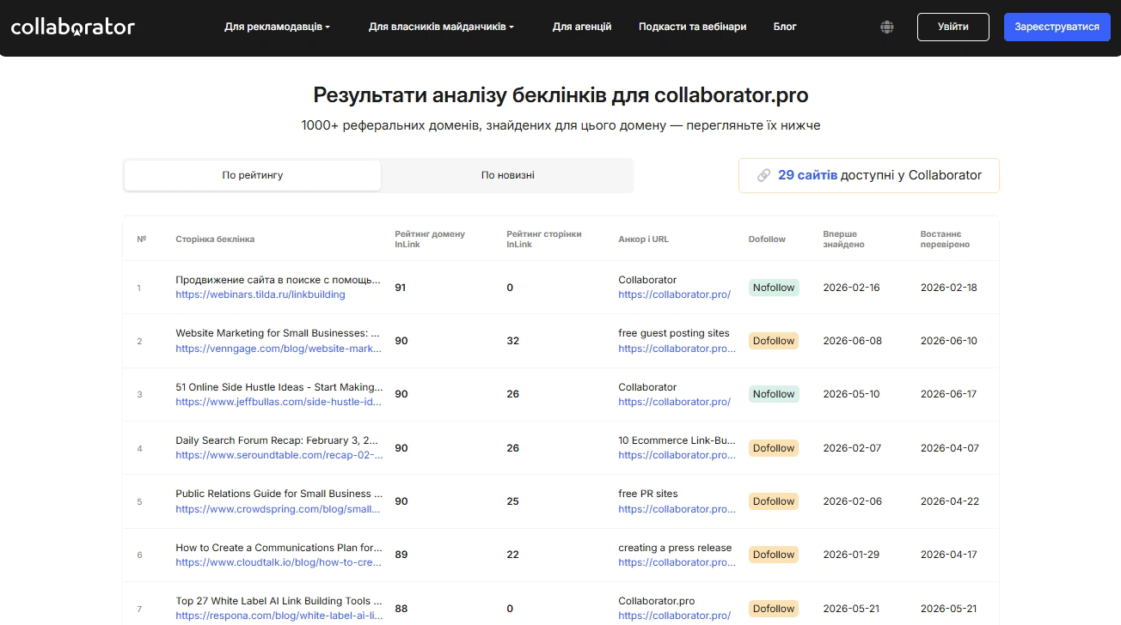1121x625 pixels.
Task: Click the collaborator.pro URL under 'creating a press release'
Action: 677,562
